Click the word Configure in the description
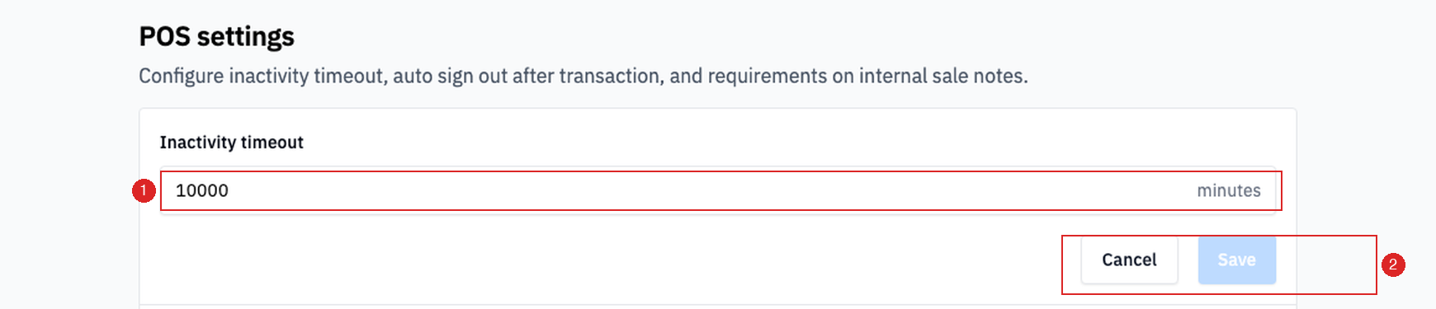The height and width of the screenshot is (309, 1436). (x=181, y=76)
